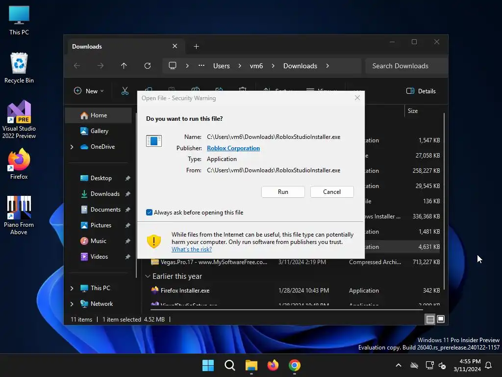This screenshot has width=502, height=377.
Task: Open This PC desktop icon
Action: point(19,21)
